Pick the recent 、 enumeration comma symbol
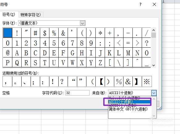This screenshot has width=180, height=134. click(26, 81)
